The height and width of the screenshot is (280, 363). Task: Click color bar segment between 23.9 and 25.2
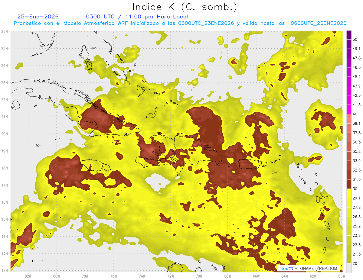[349, 231]
